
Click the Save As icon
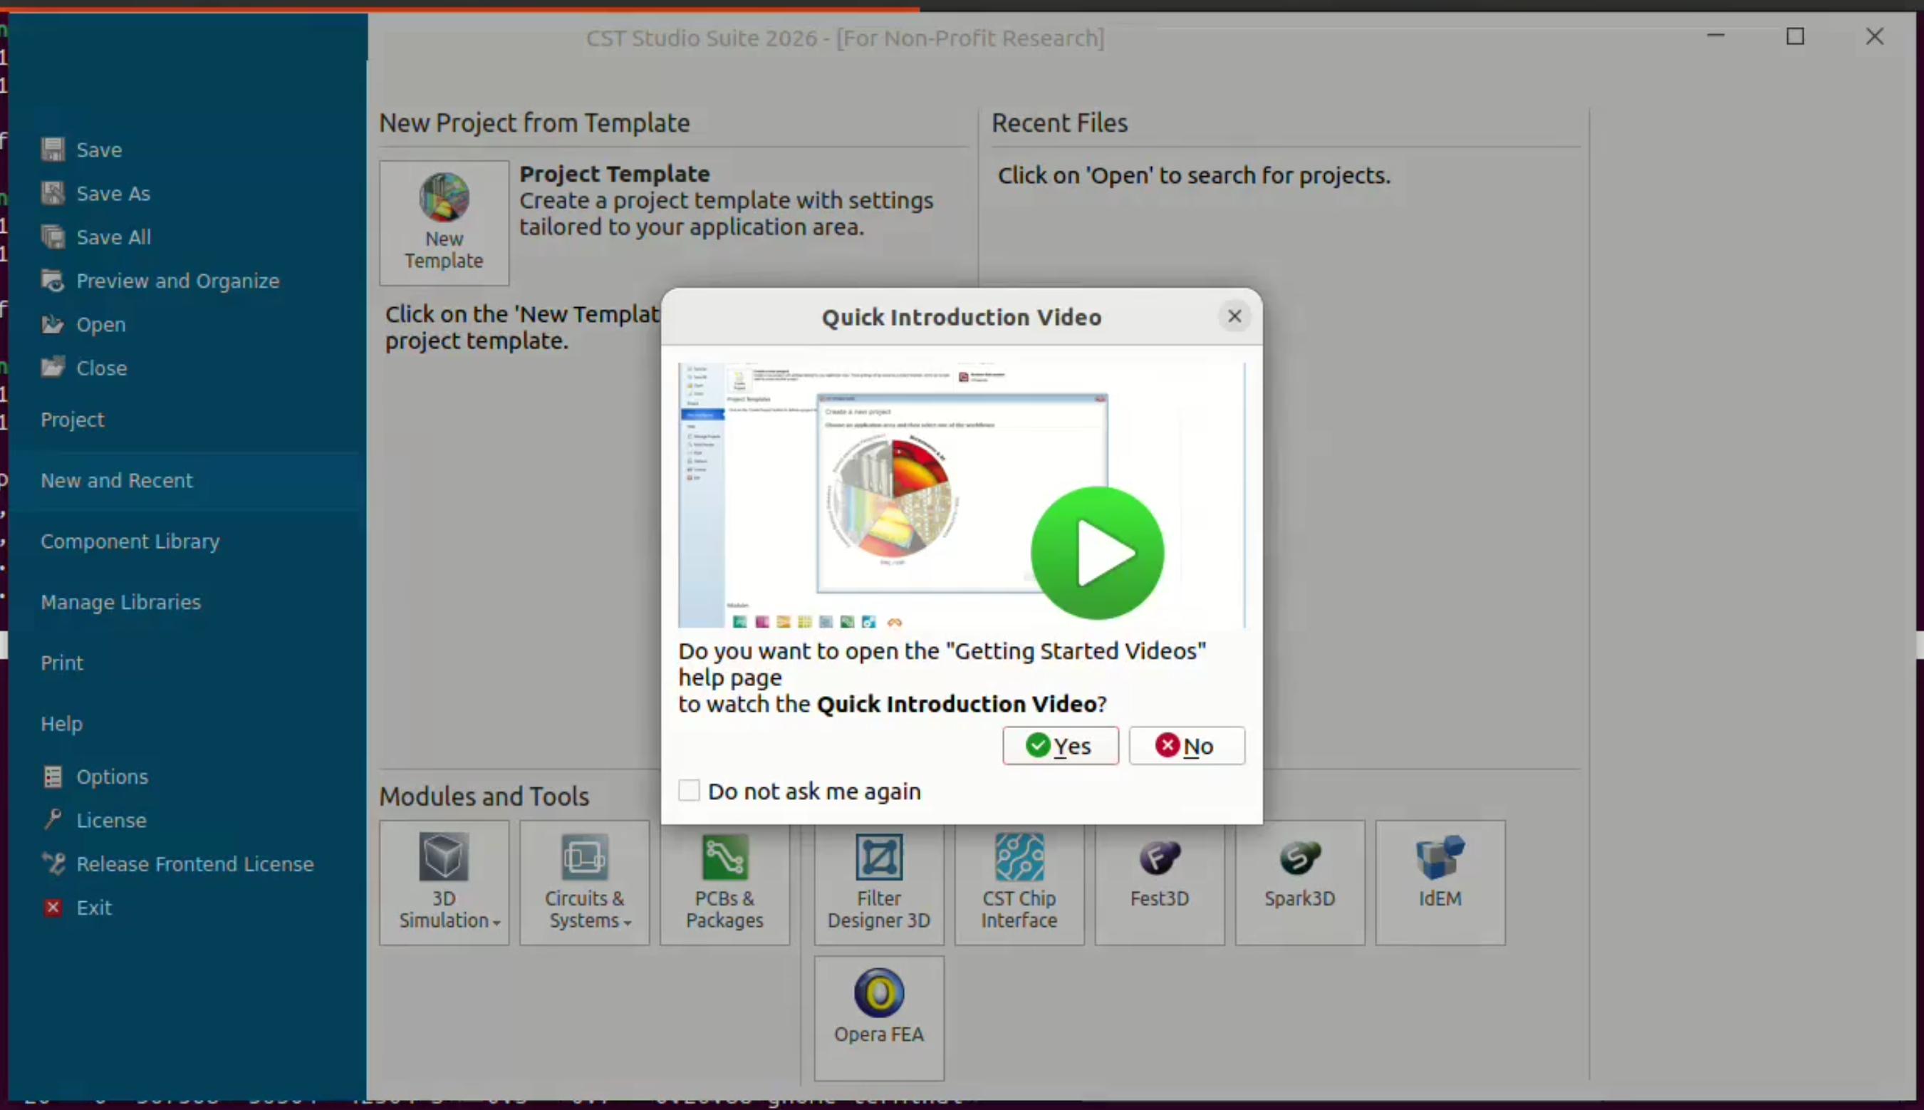(53, 193)
